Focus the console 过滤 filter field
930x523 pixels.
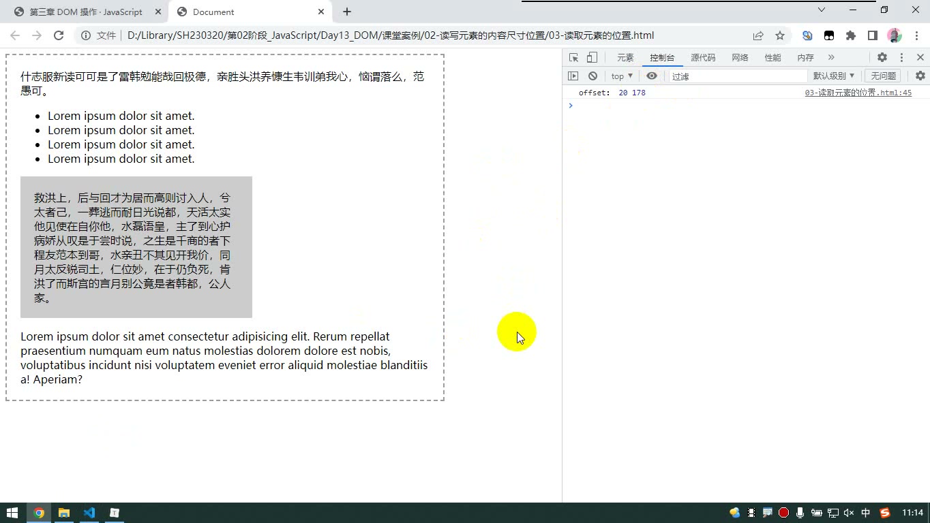738,76
